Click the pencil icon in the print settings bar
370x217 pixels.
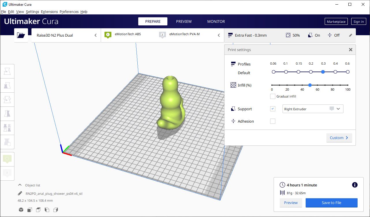[x=351, y=35]
